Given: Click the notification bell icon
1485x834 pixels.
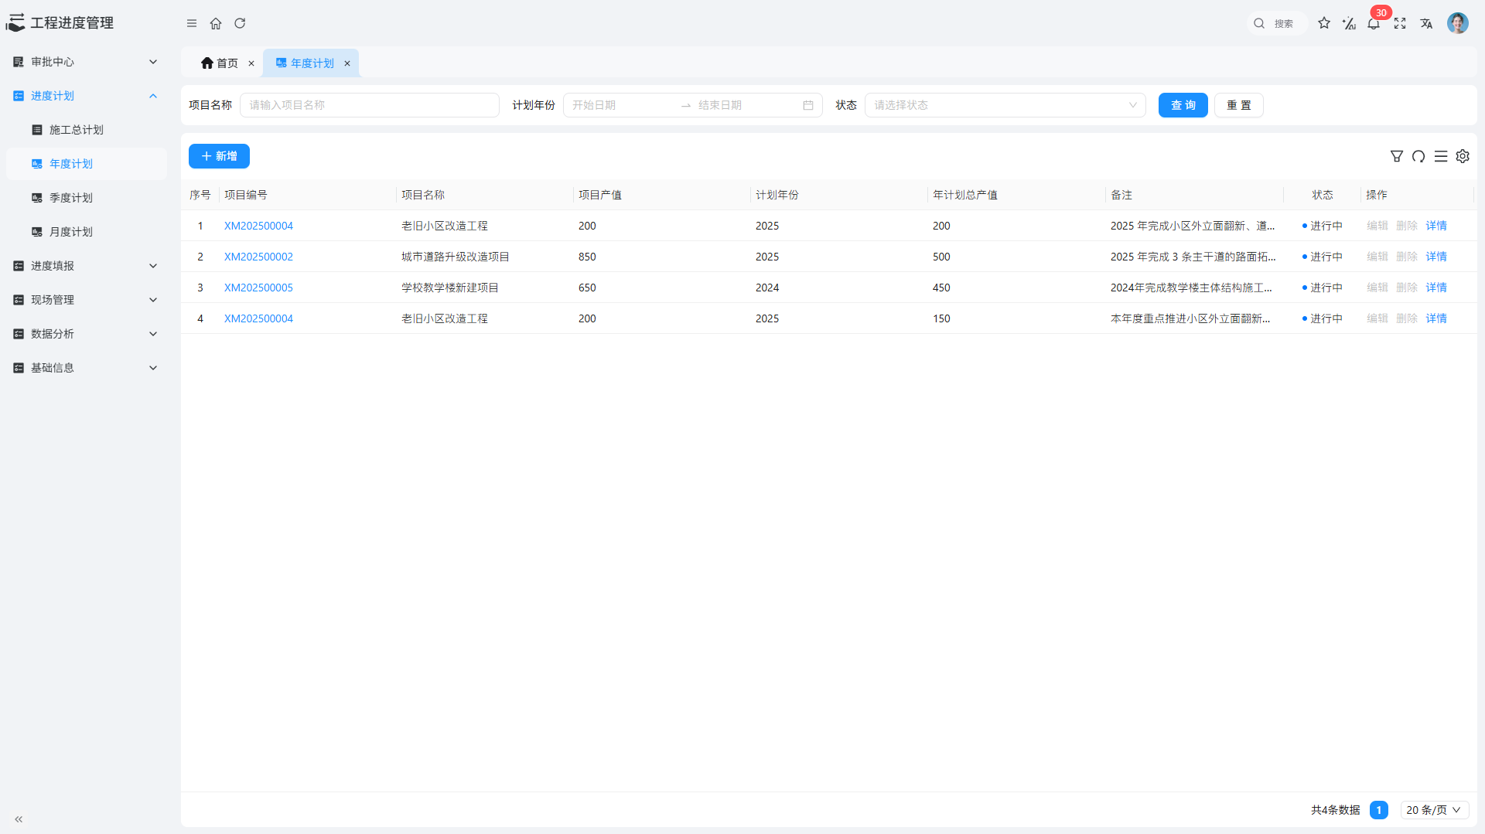Looking at the screenshot, I should coord(1374,24).
